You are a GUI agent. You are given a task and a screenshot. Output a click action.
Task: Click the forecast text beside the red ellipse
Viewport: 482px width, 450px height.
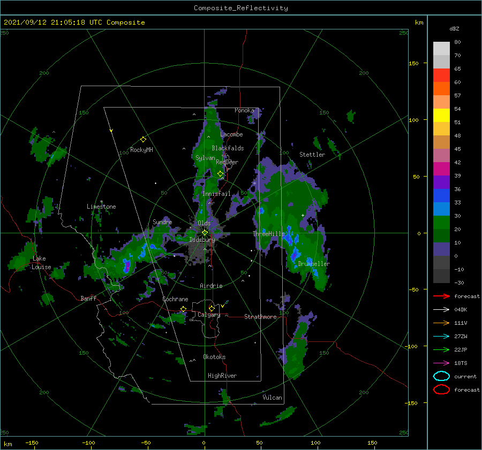coord(467,390)
